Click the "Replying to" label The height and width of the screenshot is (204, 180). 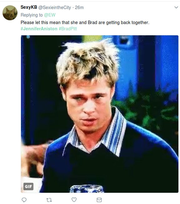point(32,15)
